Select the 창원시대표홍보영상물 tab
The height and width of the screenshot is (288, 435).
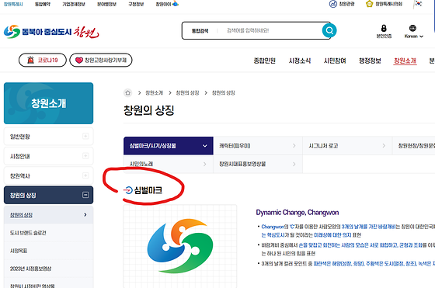(x=258, y=164)
